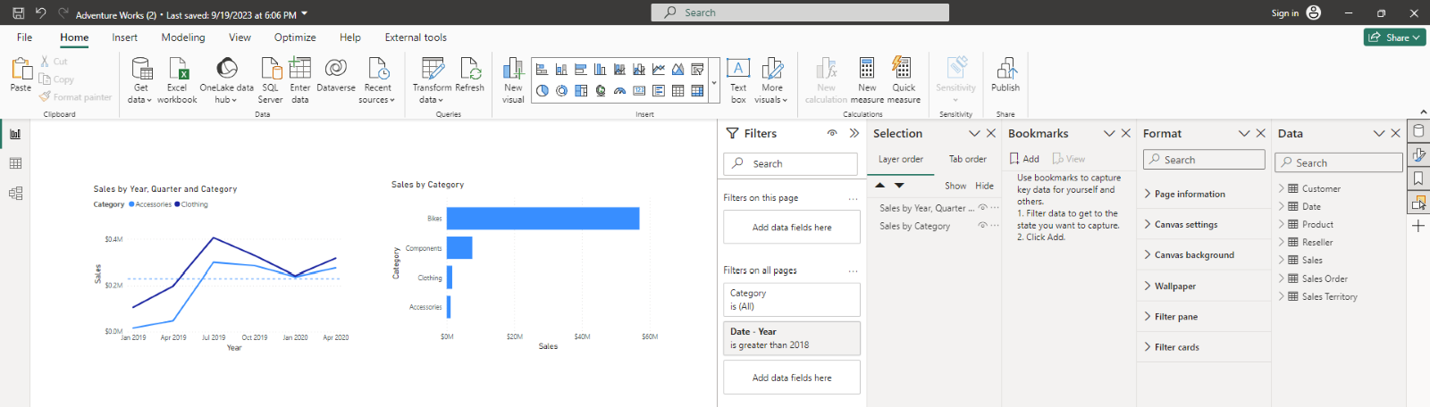Insert map visual from gallery

pyautogui.click(x=600, y=90)
